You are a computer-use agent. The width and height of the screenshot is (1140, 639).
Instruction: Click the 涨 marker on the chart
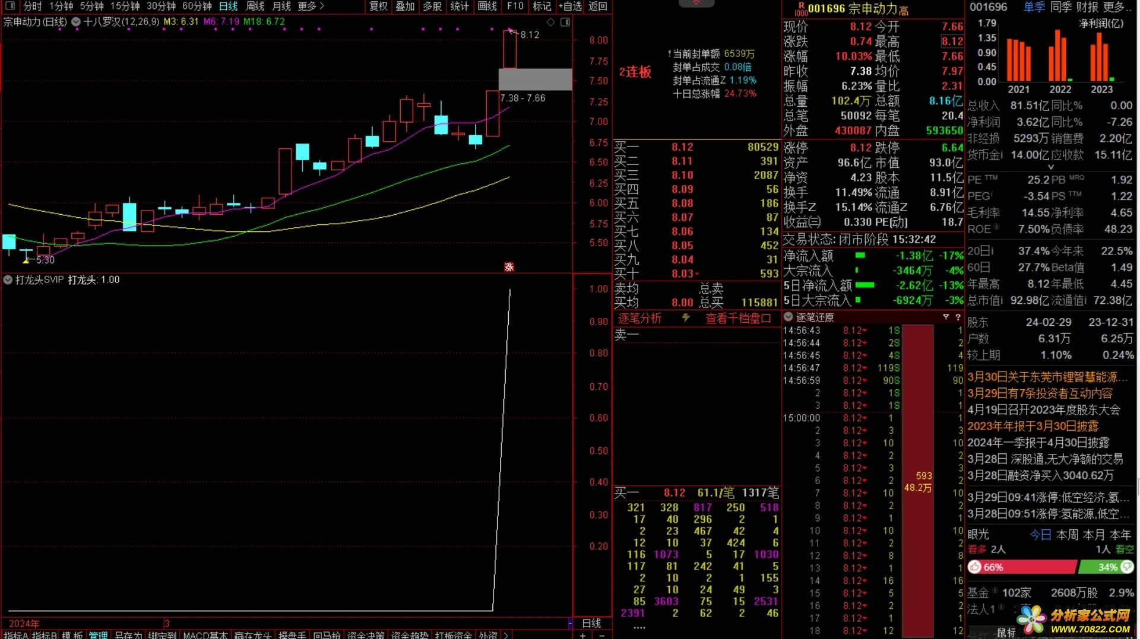(509, 267)
